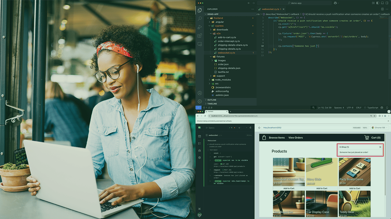The width and height of the screenshot is (391, 219).
Task: Open the Explorer view in VS Code activity bar
Action: point(200,10)
